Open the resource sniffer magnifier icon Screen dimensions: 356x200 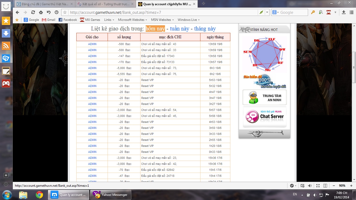[321, 12]
